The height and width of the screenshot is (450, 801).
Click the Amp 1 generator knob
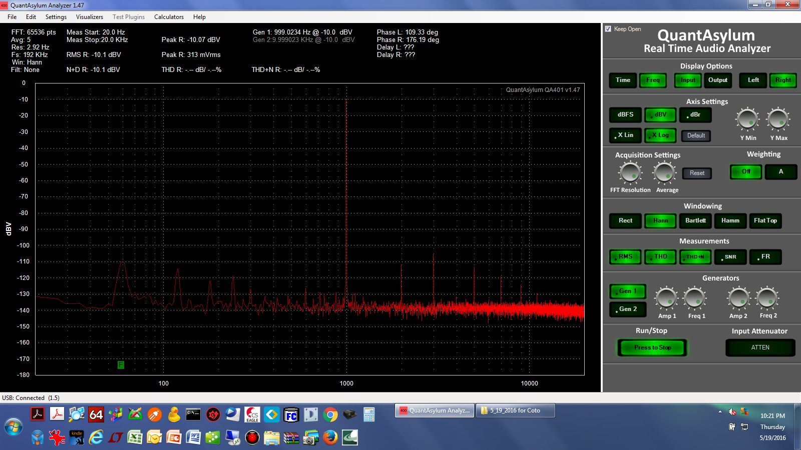pyautogui.click(x=666, y=298)
